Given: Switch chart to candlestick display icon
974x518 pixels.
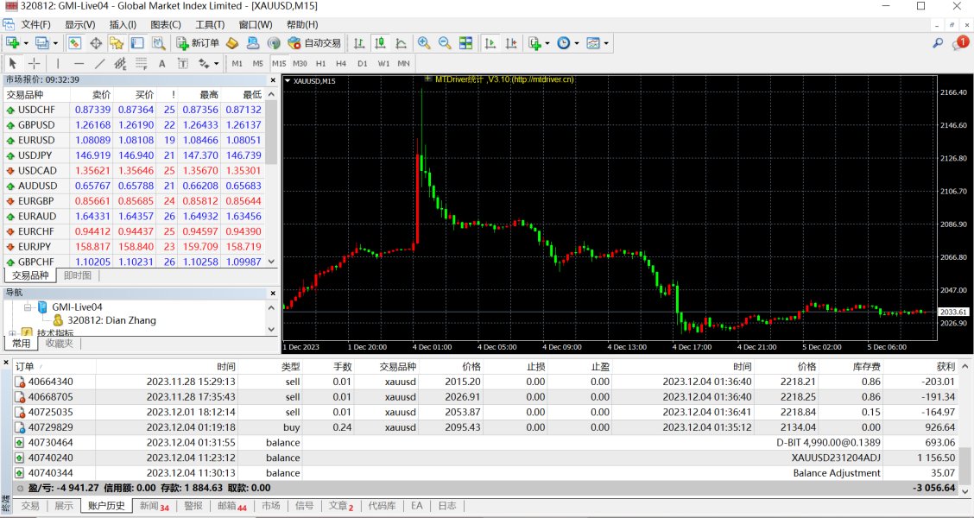Looking at the screenshot, I should click(380, 42).
